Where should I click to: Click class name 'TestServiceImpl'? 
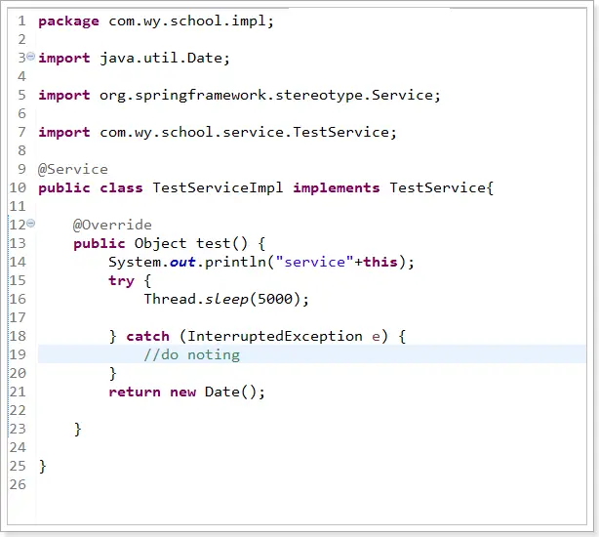(x=218, y=187)
